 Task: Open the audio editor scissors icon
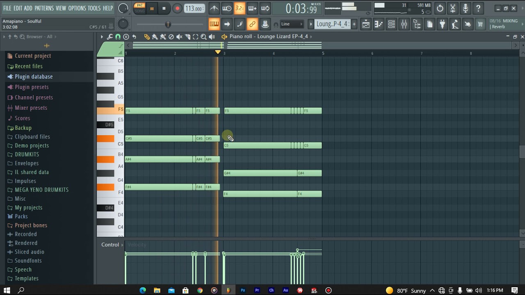click(453, 8)
